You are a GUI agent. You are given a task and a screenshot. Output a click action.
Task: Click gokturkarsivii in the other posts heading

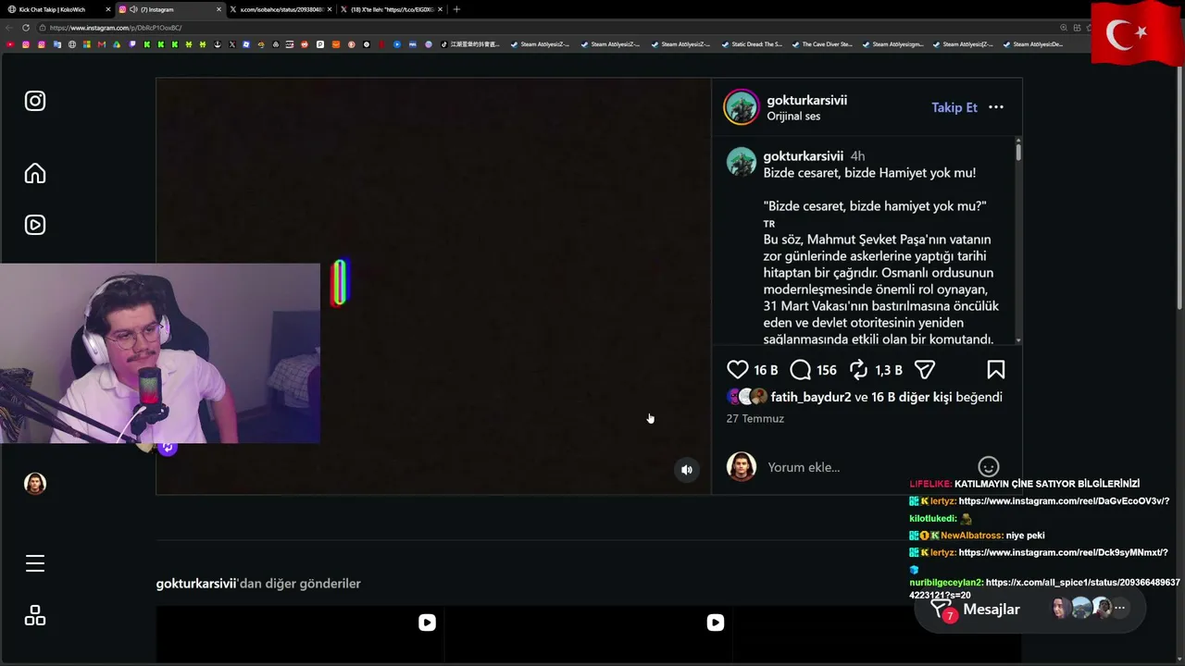click(x=196, y=584)
